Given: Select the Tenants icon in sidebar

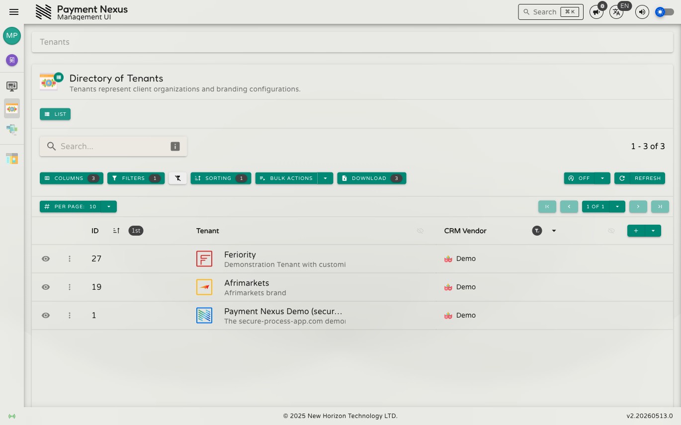Looking at the screenshot, I should tap(12, 108).
